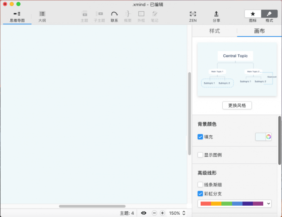Uncheck the 填充 background fill checkbox
The height and width of the screenshot is (217, 282).
200,137
